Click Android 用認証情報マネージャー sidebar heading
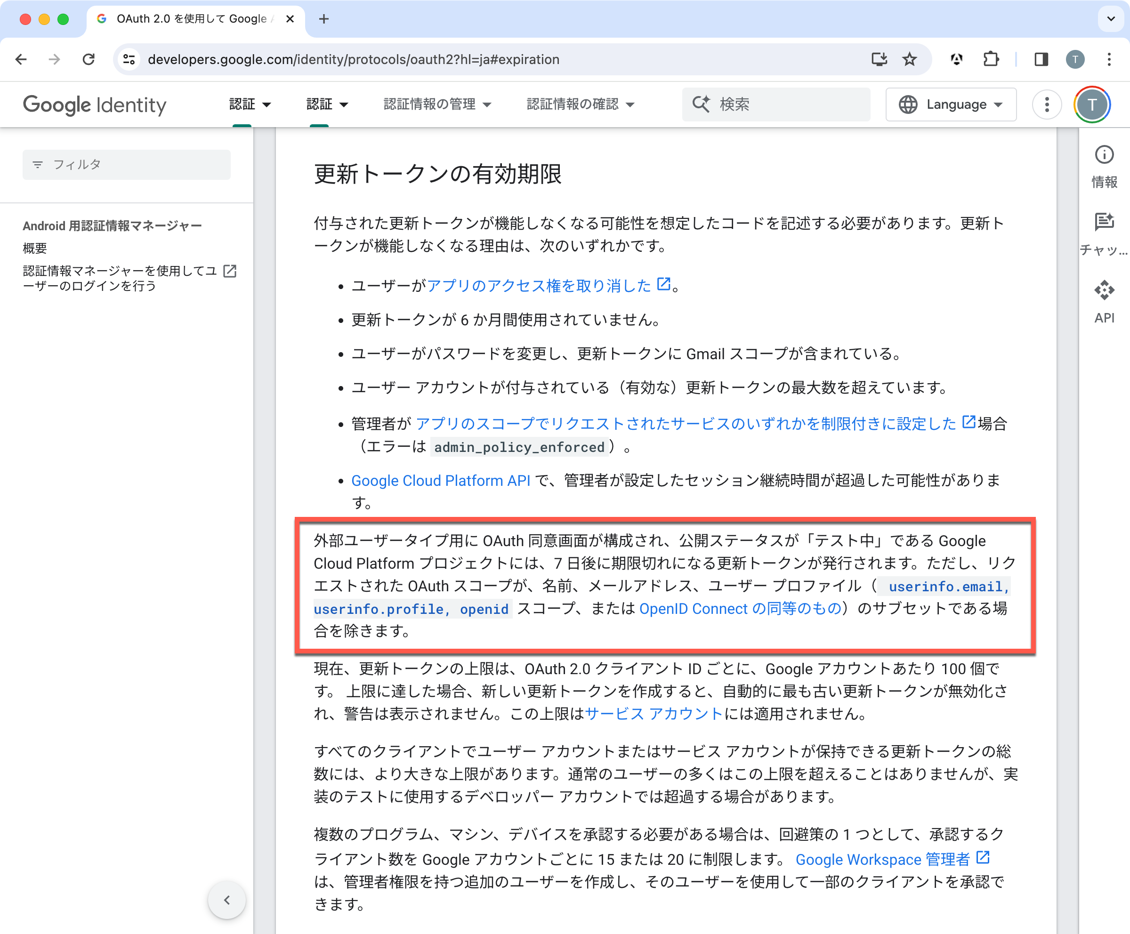This screenshot has height=934, width=1130. point(112,225)
